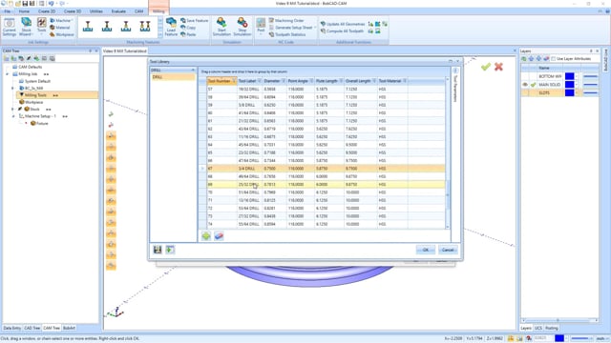Click Save Feature in ribbon
This screenshot has width=611, height=343.
pos(194,21)
